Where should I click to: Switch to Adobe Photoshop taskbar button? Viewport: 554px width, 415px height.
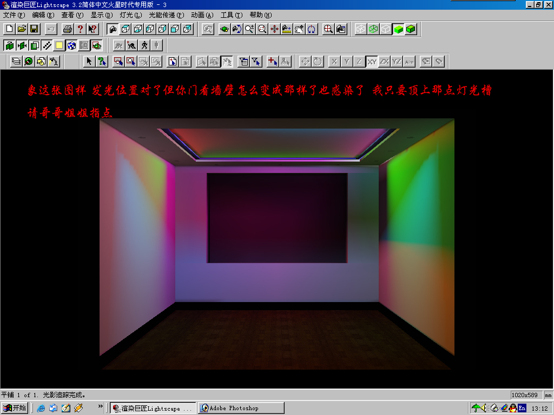click(x=241, y=408)
